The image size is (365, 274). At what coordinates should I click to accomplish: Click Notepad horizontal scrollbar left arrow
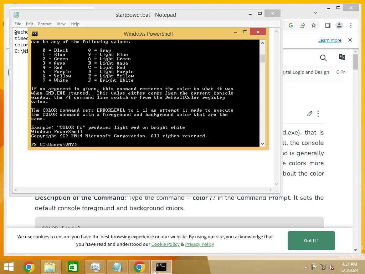[16, 190]
